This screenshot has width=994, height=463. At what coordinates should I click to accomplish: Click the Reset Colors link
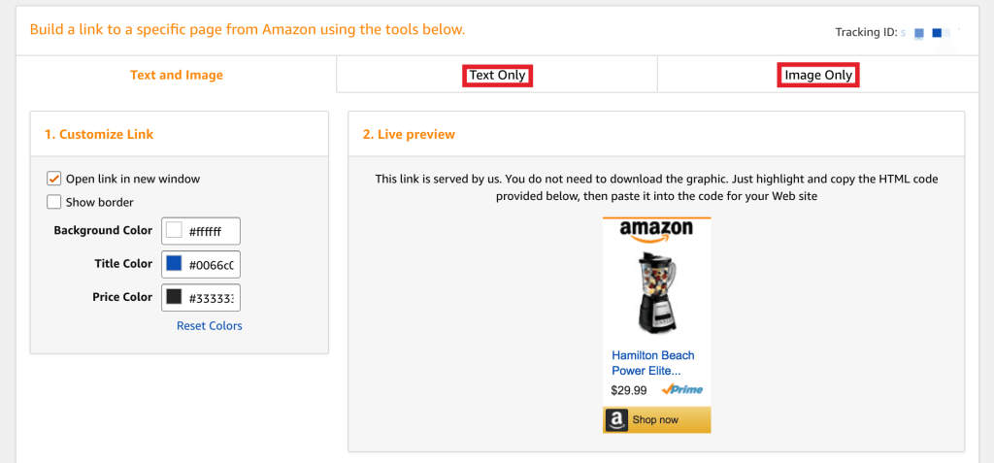(x=210, y=326)
